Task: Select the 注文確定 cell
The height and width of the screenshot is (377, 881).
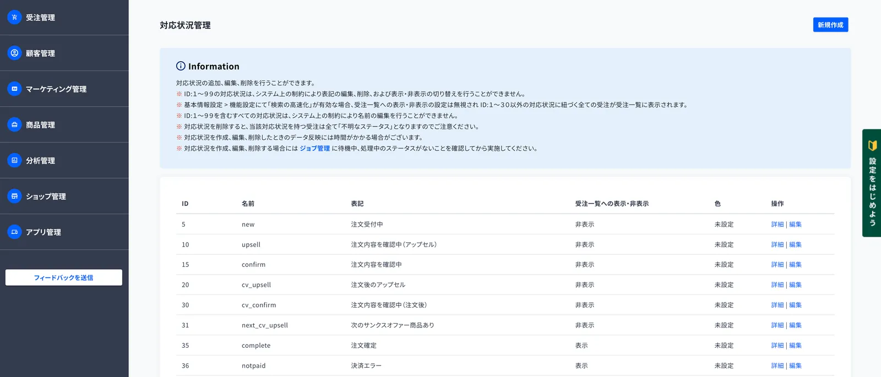Action: [364, 346]
